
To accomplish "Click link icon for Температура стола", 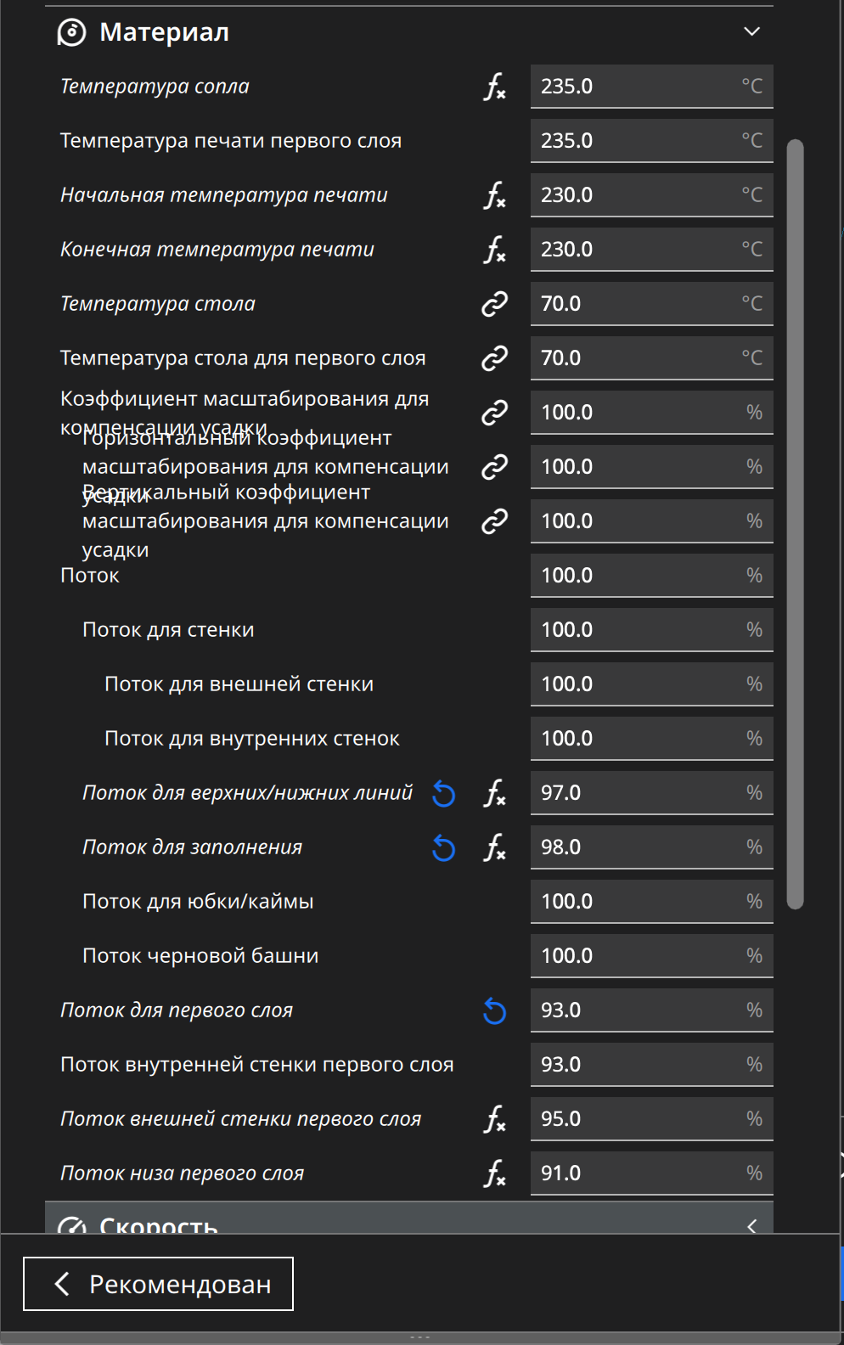I will pyautogui.click(x=495, y=304).
